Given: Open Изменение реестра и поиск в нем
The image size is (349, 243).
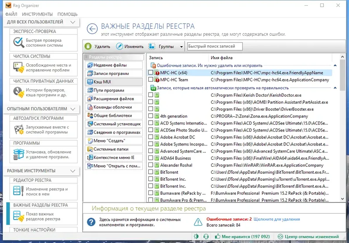Looking at the screenshot, I should [44, 192].
